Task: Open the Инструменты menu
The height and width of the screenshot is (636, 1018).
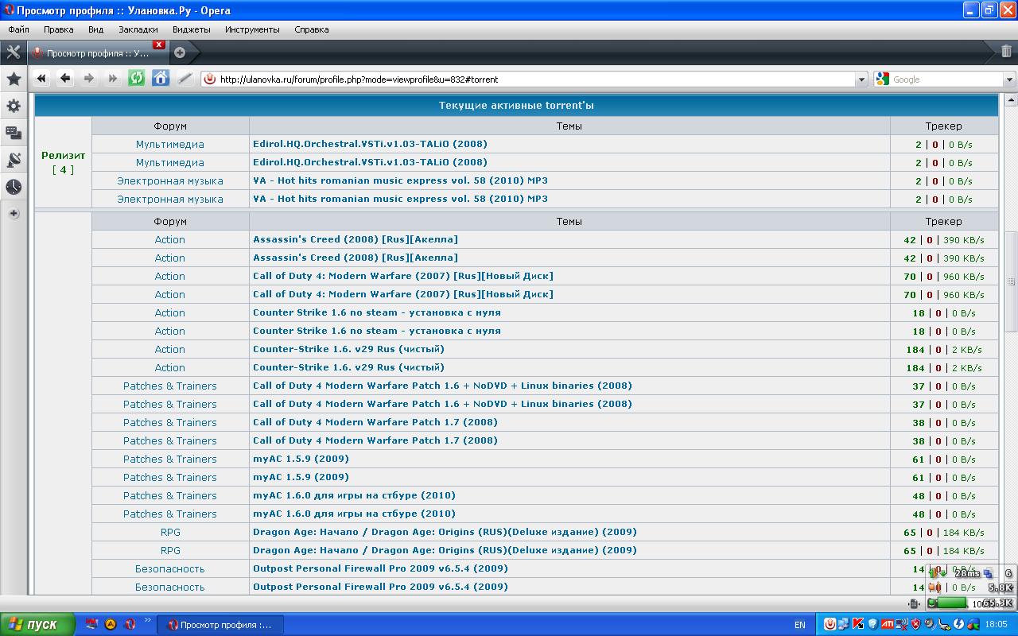Action: (x=252, y=29)
